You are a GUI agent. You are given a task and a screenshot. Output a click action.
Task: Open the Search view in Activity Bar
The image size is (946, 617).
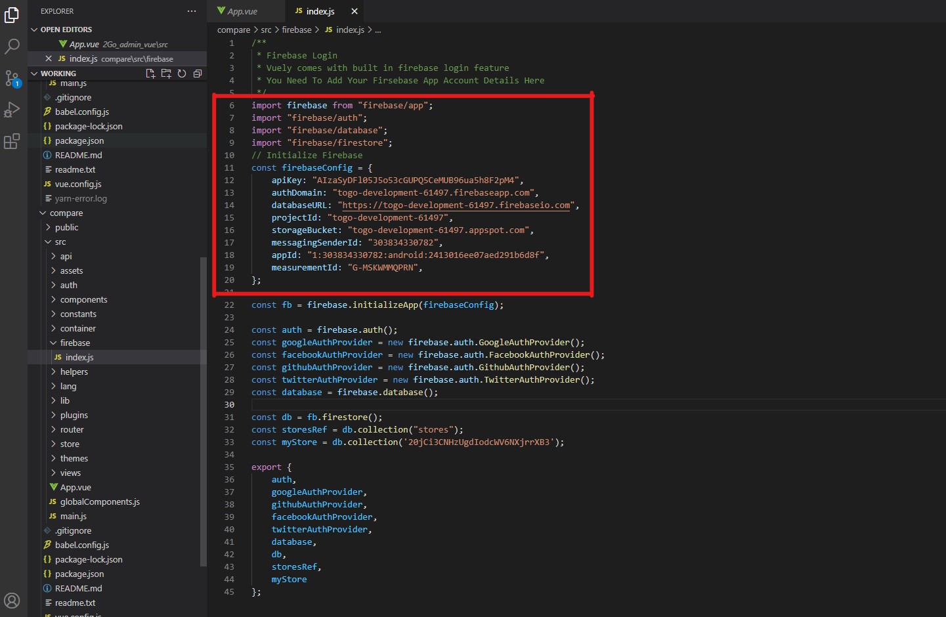pos(12,47)
